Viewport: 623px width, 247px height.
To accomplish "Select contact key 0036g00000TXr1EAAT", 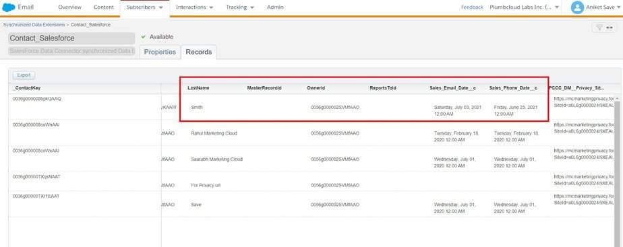I will point(36,196).
